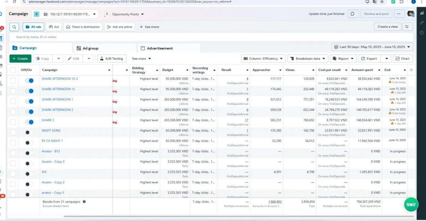Switch to the Advertisement tab

(x=160, y=48)
